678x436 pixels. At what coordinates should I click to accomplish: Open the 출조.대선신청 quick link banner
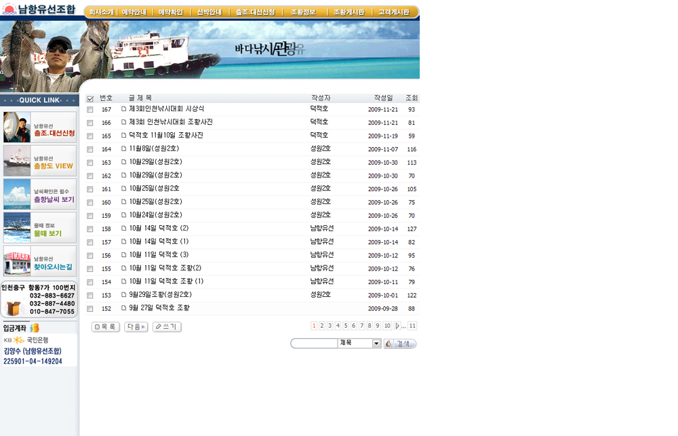tap(39, 127)
